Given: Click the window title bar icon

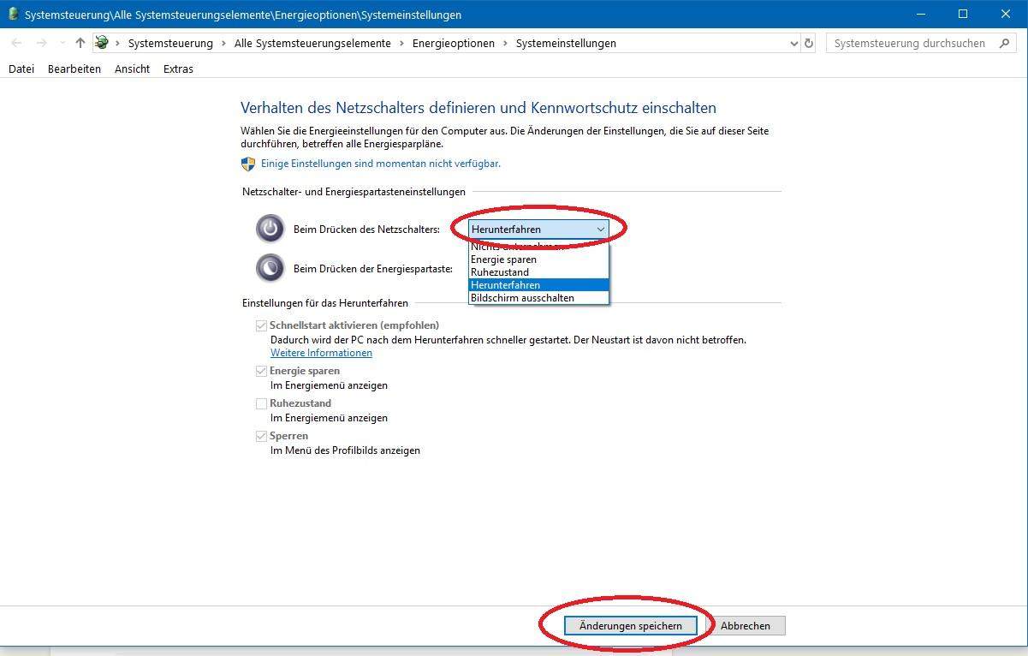Looking at the screenshot, I should [13, 14].
